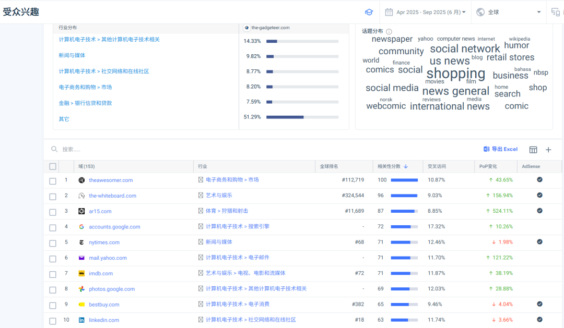
Task: Click the AdSense checkmark in theawesomer.com row
Action: [x=539, y=179]
